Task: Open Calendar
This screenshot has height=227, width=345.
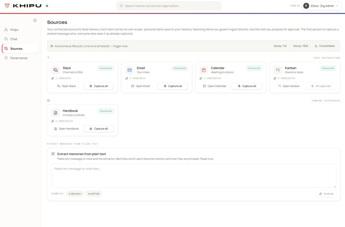Action: pos(214,86)
